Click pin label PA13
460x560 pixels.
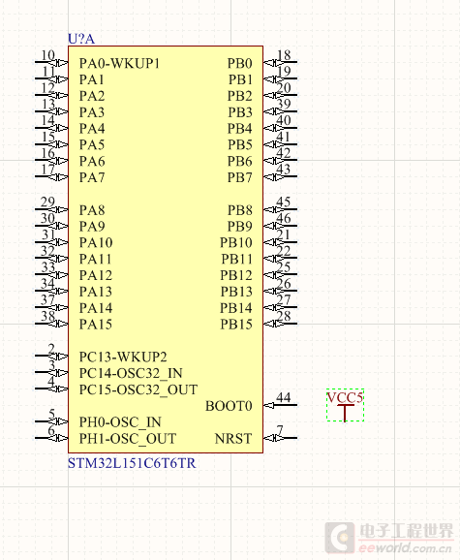click(96, 292)
